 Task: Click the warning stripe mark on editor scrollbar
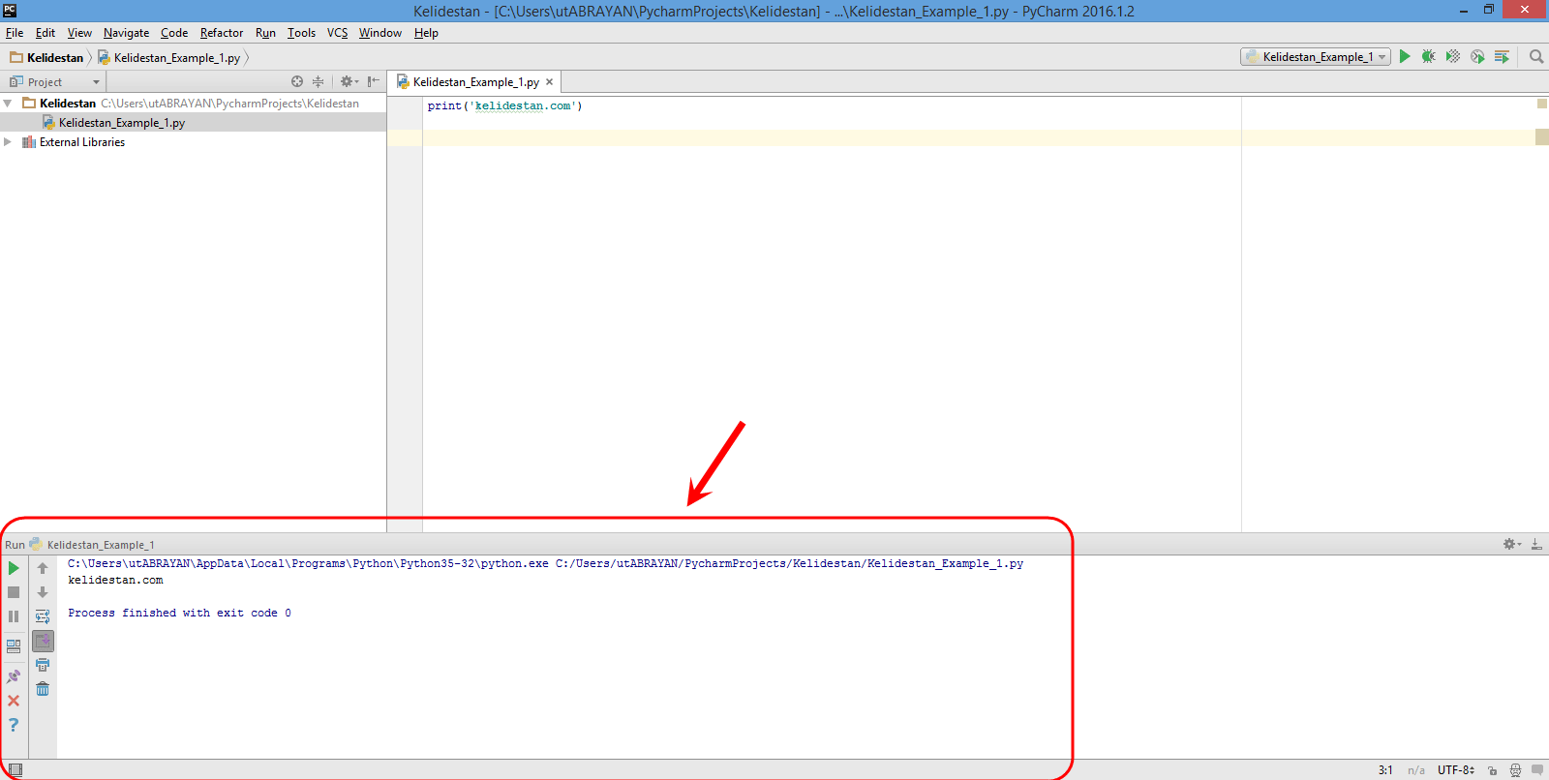click(x=1542, y=137)
